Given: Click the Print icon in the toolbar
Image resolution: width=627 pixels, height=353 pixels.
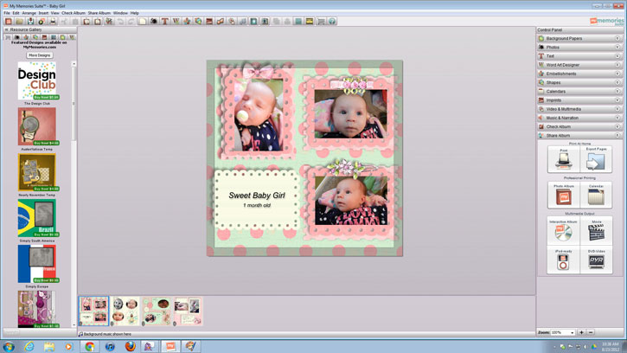Looking at the screenshot, I should 53,22.
